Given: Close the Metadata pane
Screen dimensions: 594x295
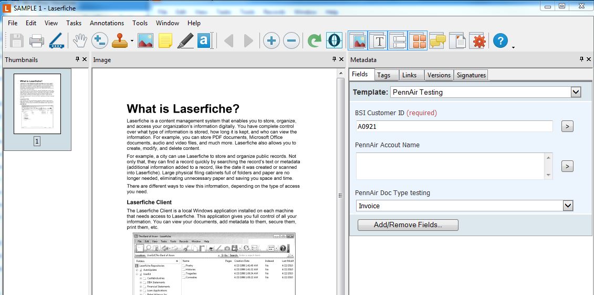Looking at the screenshot, I should tap(589, 59).
